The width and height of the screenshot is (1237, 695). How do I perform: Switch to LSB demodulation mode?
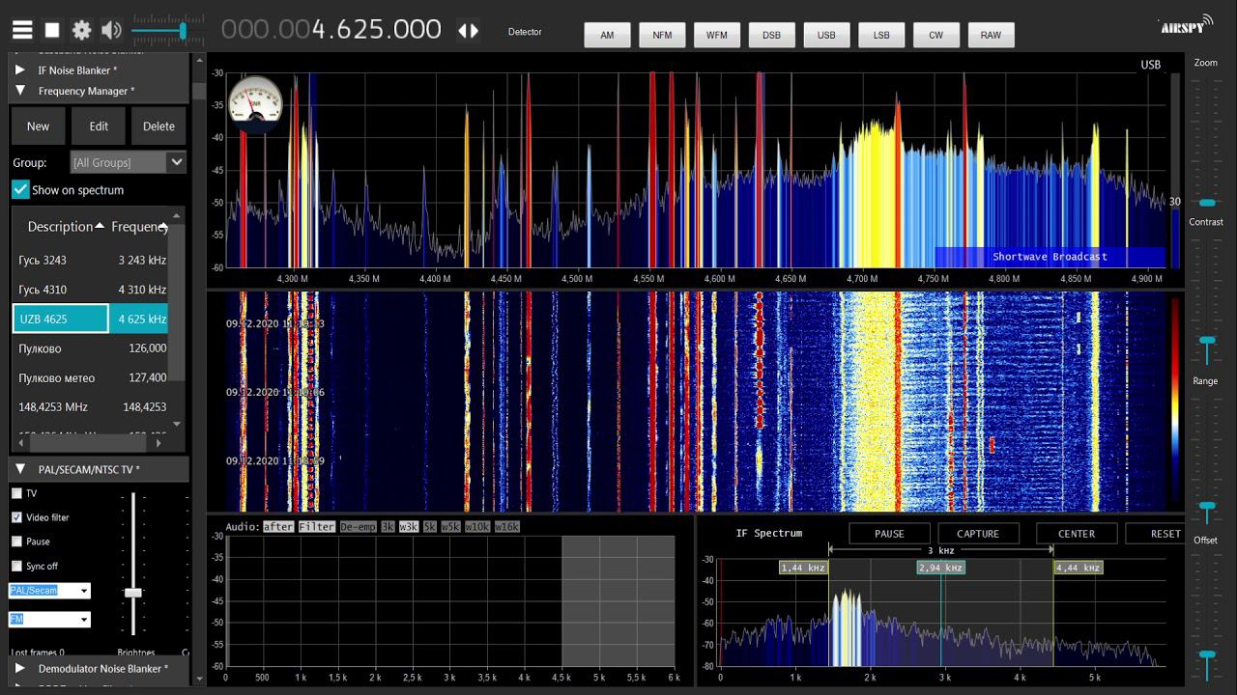[x=881, y=35]
